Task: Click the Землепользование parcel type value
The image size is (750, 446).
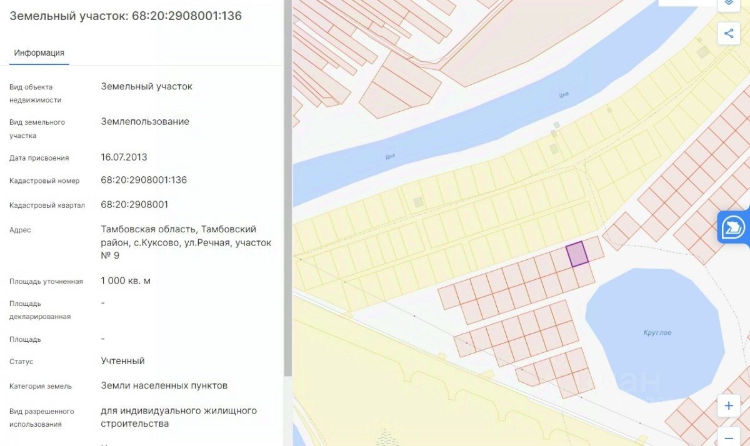Action: click(x=145, y=122)
